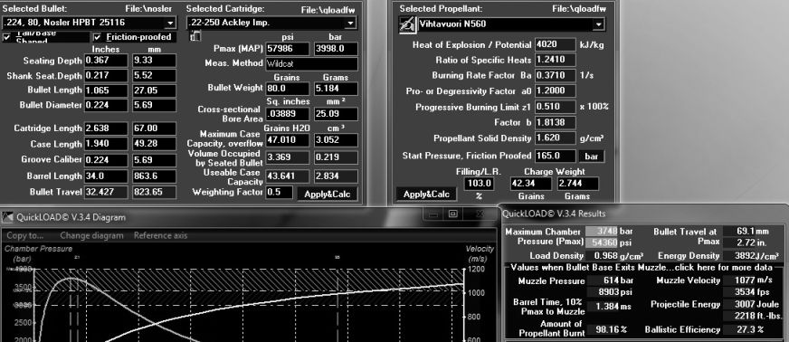This screenshot has height=342, width=789.
Task: Click the Barrel Length inches field
Action: pyautogui.click(x=106, y=176)
